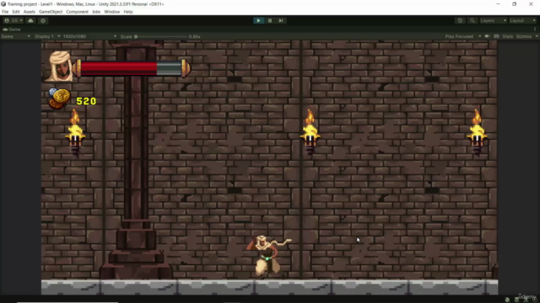Screen dimensions: 540x303
Task: Toggle Mute Audio speaker icon
Action: pyautogui.click(x=487, y=36)
